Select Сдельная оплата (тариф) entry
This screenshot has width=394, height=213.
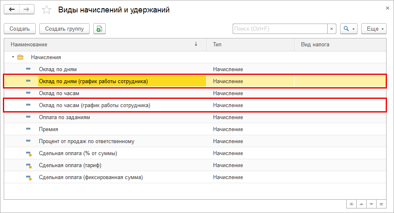pyautogui.click(x=70, y=165)
